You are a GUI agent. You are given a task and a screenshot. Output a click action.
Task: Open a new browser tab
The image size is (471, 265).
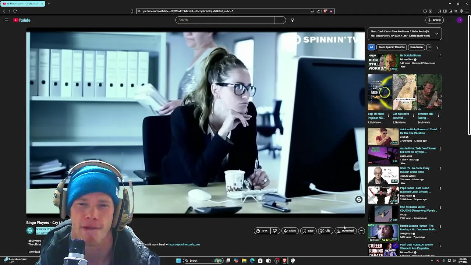click(49, 4)
